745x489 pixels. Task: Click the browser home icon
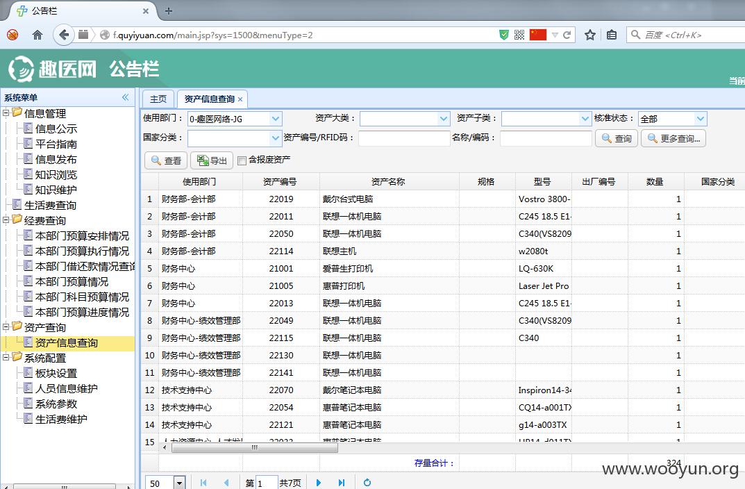tap(37, 35)
